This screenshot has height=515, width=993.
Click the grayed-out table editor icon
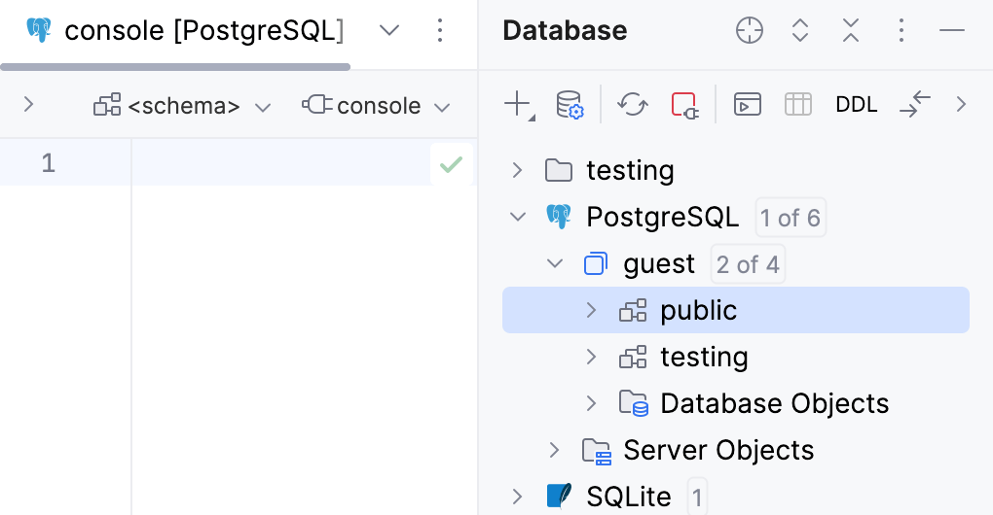(797, 104)
